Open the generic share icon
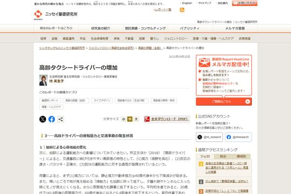This screenshot has height=194, width=291. [x=61, y=119]
